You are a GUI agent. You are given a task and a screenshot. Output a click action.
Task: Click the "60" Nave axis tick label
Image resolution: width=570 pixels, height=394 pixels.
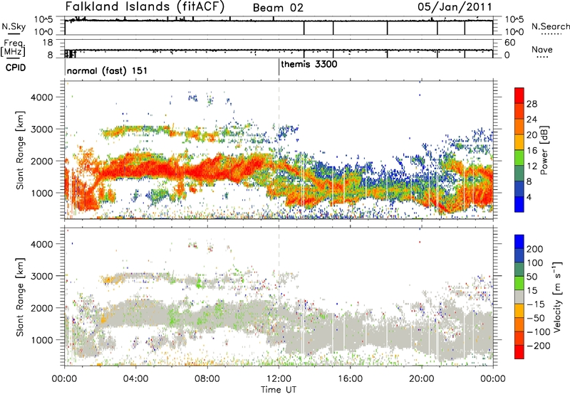coord(509,43)
